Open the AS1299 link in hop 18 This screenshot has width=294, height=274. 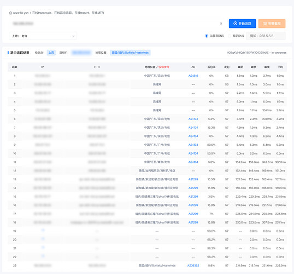click(193, 222)
